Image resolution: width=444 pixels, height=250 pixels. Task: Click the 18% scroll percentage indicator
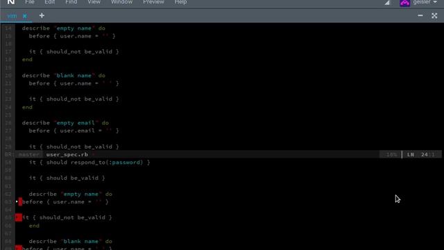tap(391, 154)
